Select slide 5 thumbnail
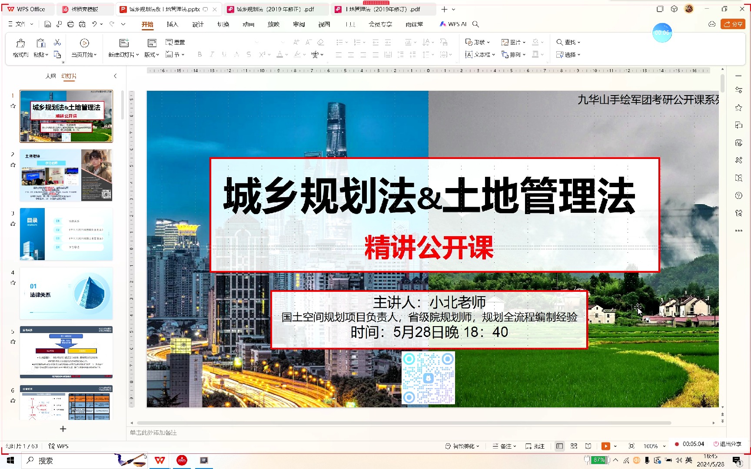Image resolution: width=751 pixels, height=469 pixels. coord(66,352)
